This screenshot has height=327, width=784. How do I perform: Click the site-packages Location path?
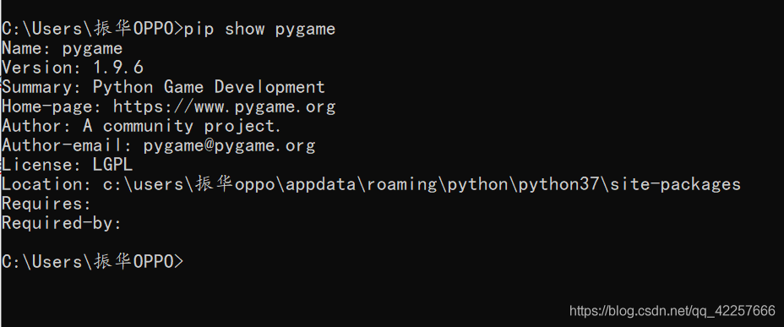pos(422,184)
